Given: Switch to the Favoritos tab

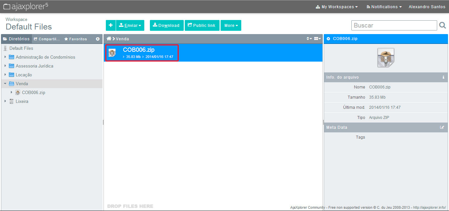Looking at the screenshot, I should (76, 39).
